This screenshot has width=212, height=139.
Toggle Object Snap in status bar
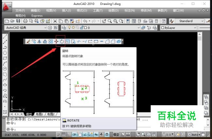tap(80, 134)
